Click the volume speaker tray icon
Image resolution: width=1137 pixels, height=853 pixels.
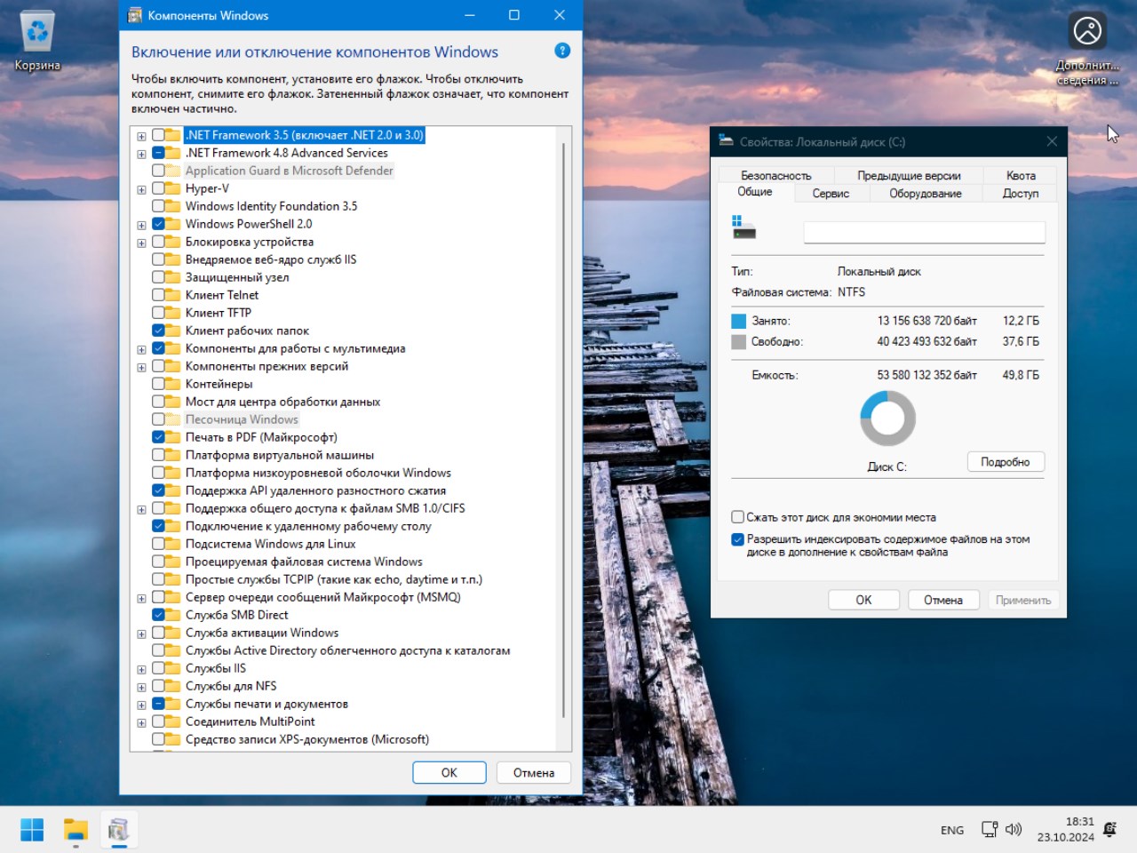(x=1014, y=829)
